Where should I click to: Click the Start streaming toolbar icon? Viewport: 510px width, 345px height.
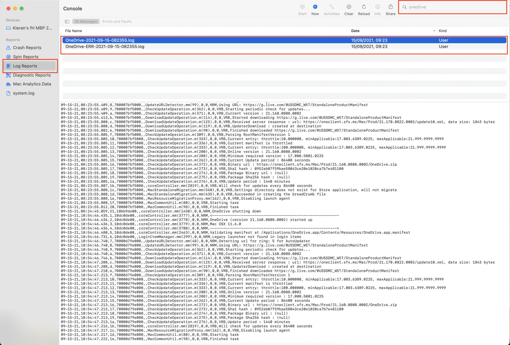302,7
